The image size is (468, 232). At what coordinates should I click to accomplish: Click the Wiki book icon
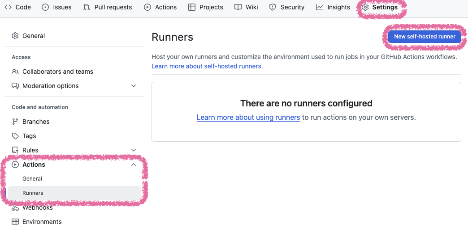238,7
